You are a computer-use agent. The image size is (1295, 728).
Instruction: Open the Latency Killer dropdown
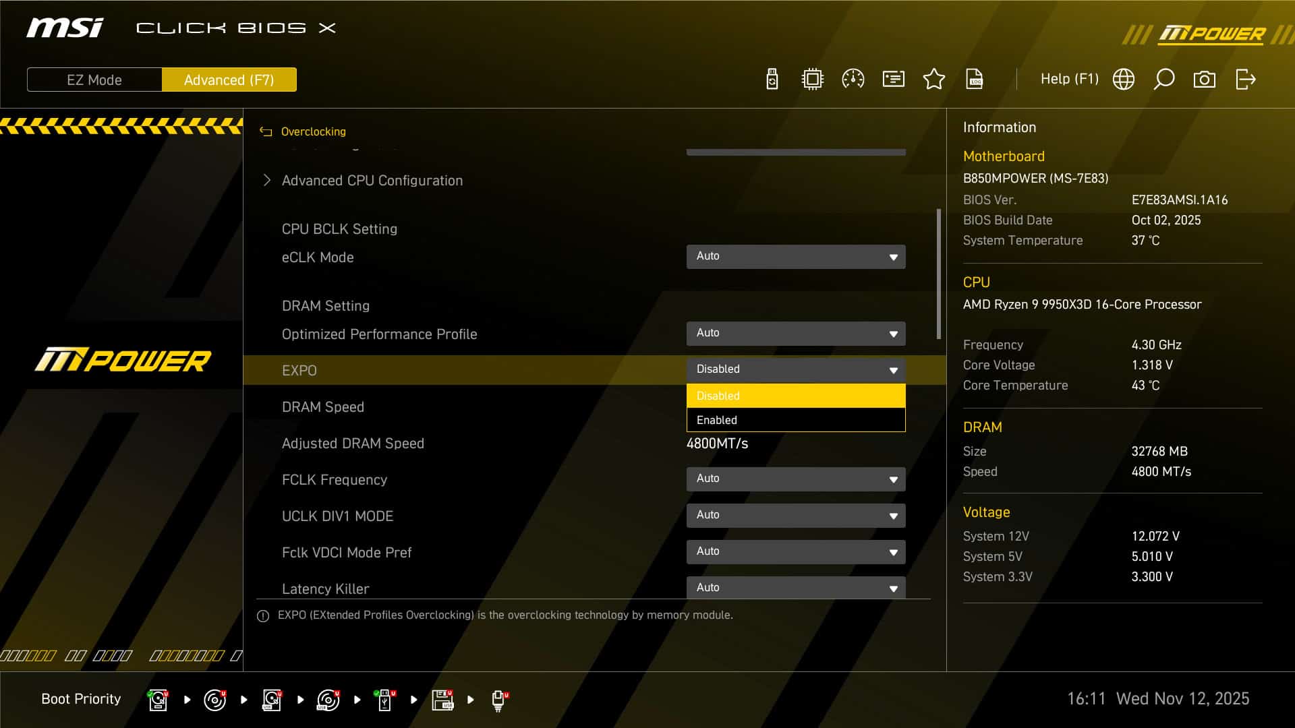(796, 588)
